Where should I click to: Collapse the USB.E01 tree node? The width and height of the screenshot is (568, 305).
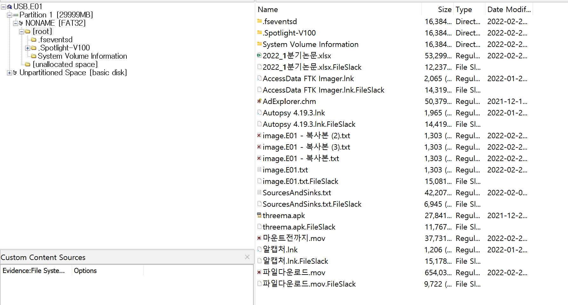coord(3,7)
